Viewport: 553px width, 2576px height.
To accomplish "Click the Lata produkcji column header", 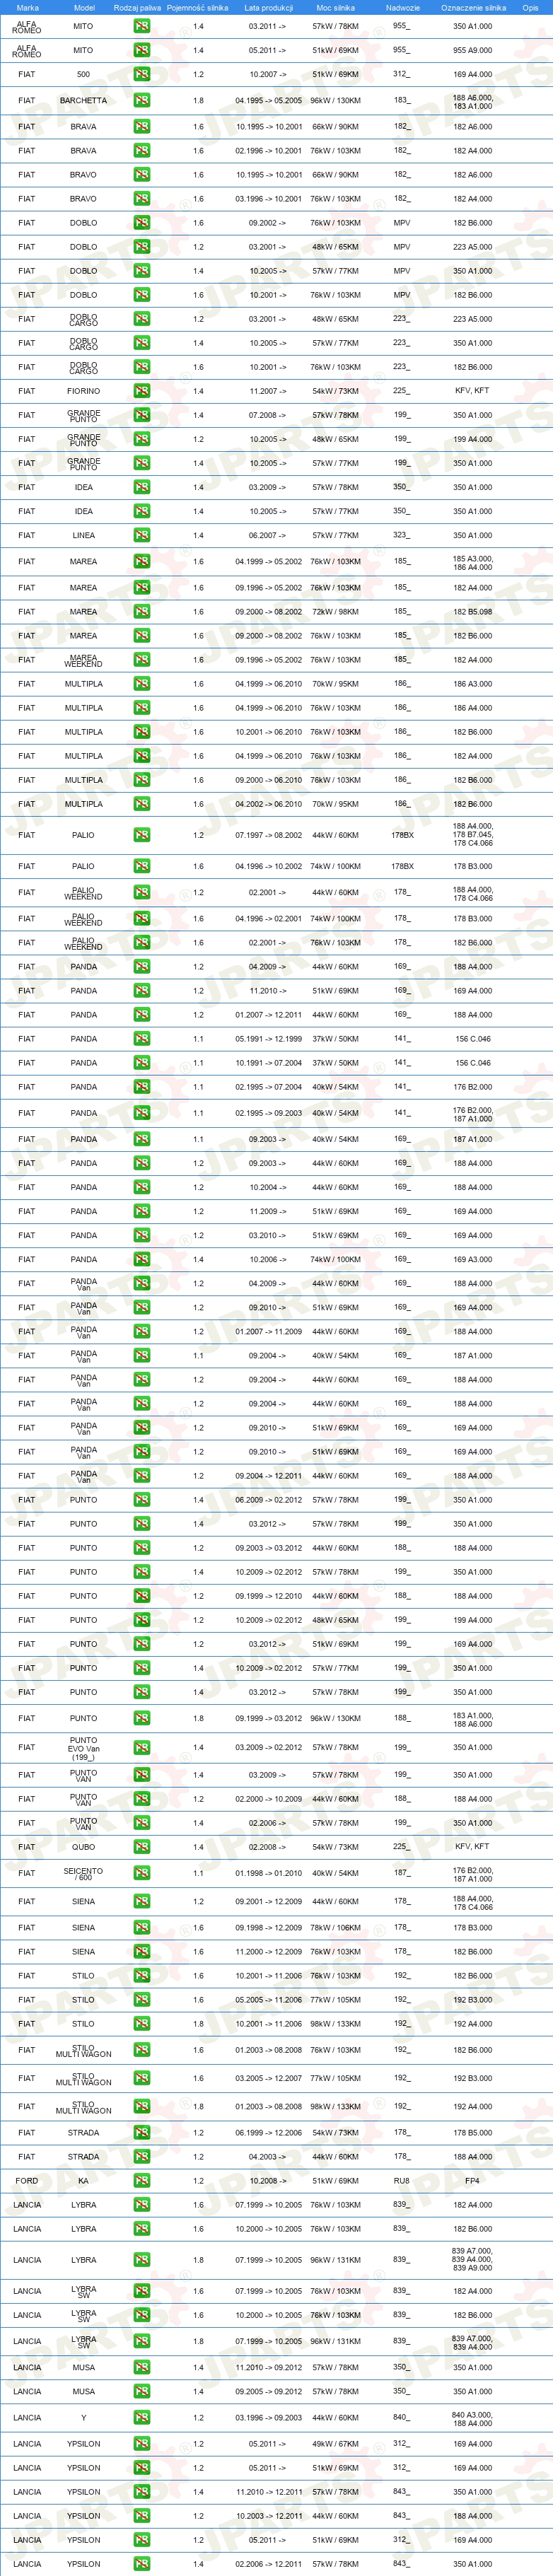I will (x=268, y=7).
